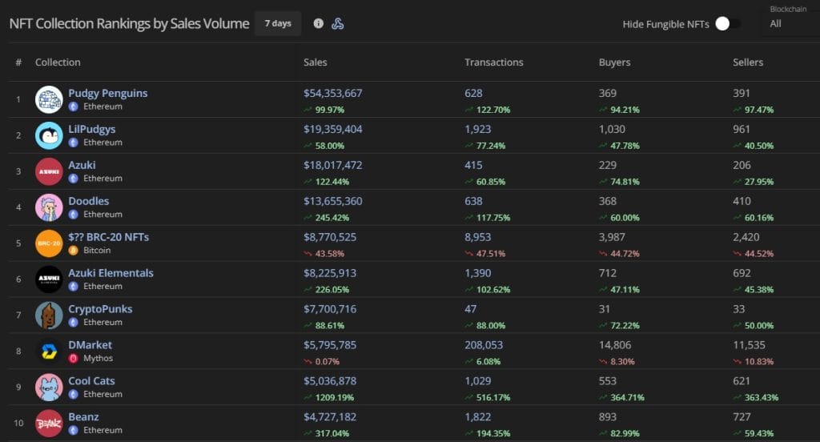The image size is (820, 442).
Task: Click the 208,053 transactions value for DMarket
Action: pyautogui.click(x=484, y=345)
